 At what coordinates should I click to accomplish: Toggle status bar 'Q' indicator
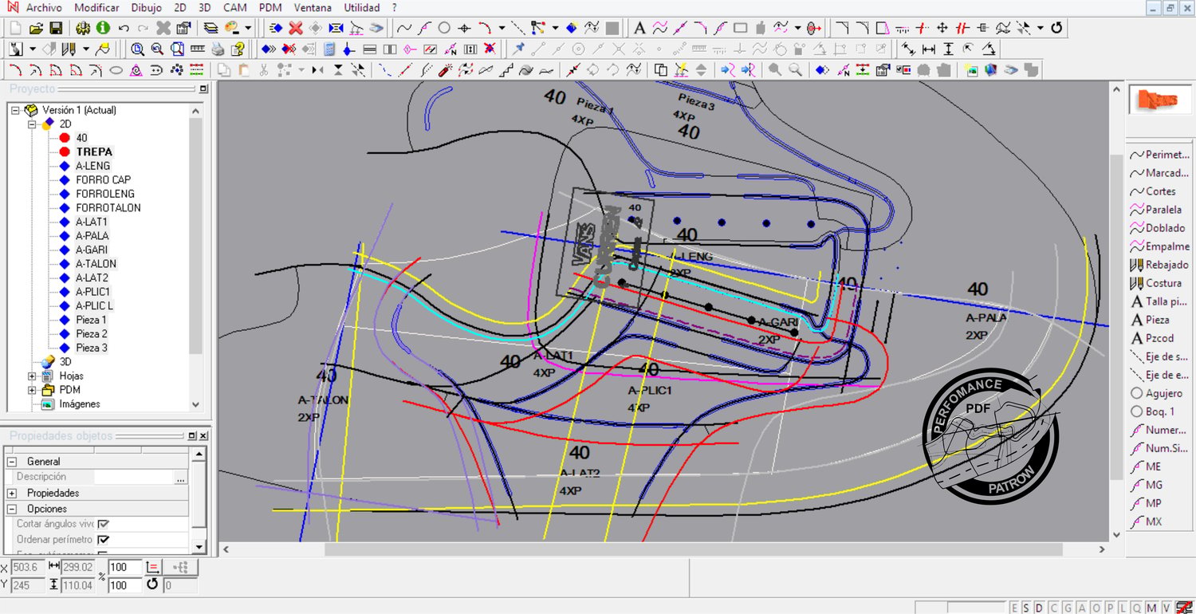pos(1135,608)
